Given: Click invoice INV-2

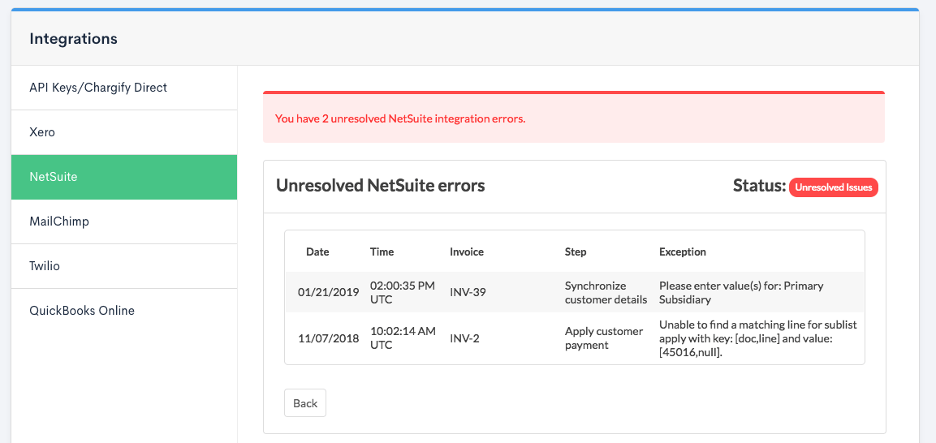Looking at the screenshot, I should coord(464,338).
